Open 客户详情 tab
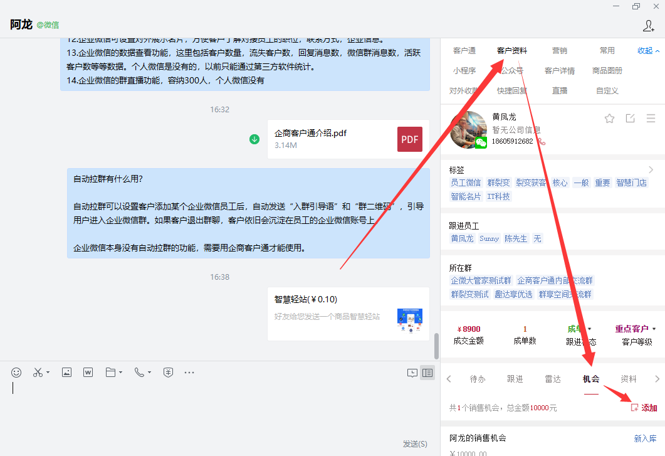The image size is (665, 456). (560, 70)
